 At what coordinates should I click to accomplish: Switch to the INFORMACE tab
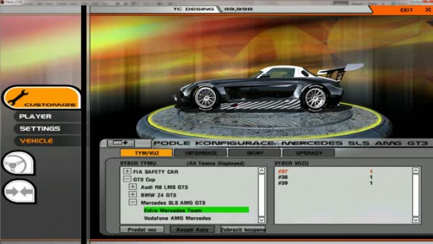tap(200, 153)
